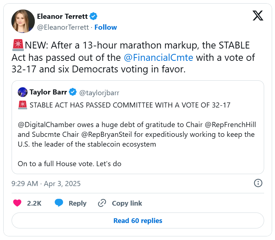The width and height of the screenshot is (275, 240).
Task: Click the @EleanorTerrett handle
Action: click(63, 27)
